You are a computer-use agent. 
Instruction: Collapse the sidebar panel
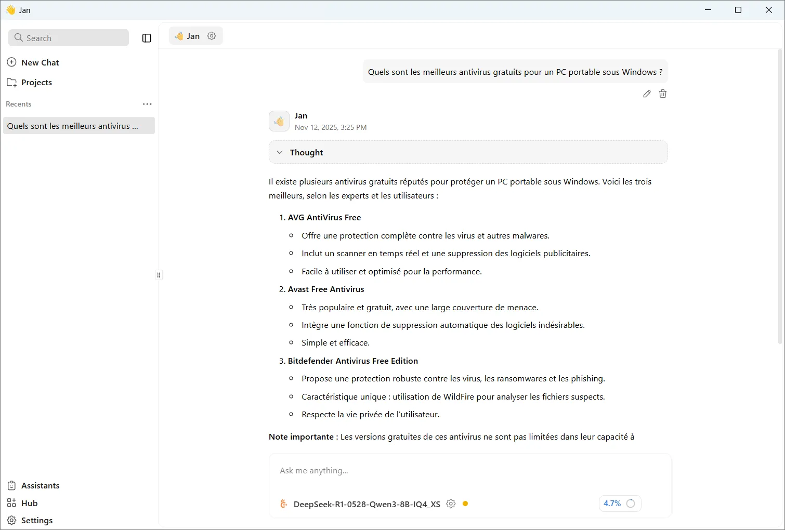click(x=146, y=37)
